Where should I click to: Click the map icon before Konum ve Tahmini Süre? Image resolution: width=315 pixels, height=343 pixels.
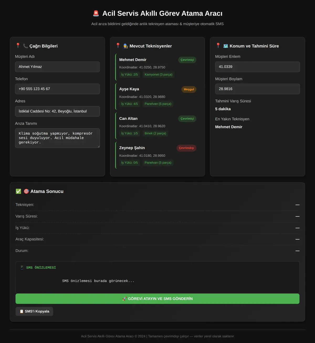[x=226, y=46]
